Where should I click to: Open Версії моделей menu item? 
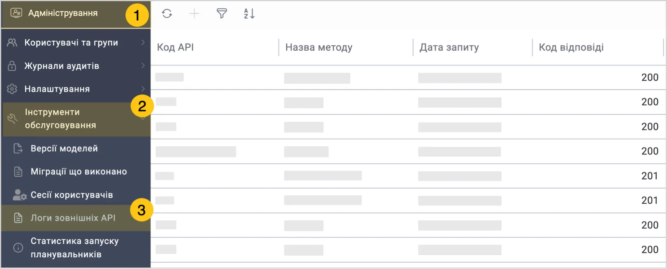64,148
